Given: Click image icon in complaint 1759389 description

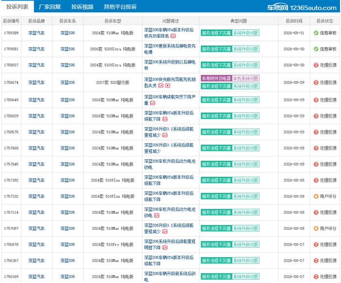Looking at the screenshot, I should (x=173, y=36).
